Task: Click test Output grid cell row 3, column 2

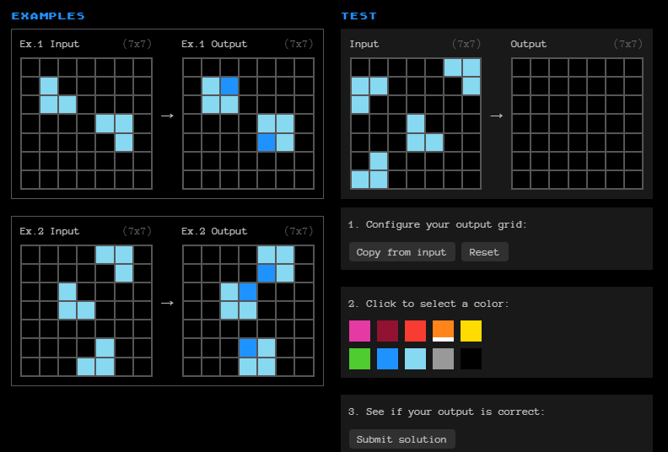Action: click(540, 105)
